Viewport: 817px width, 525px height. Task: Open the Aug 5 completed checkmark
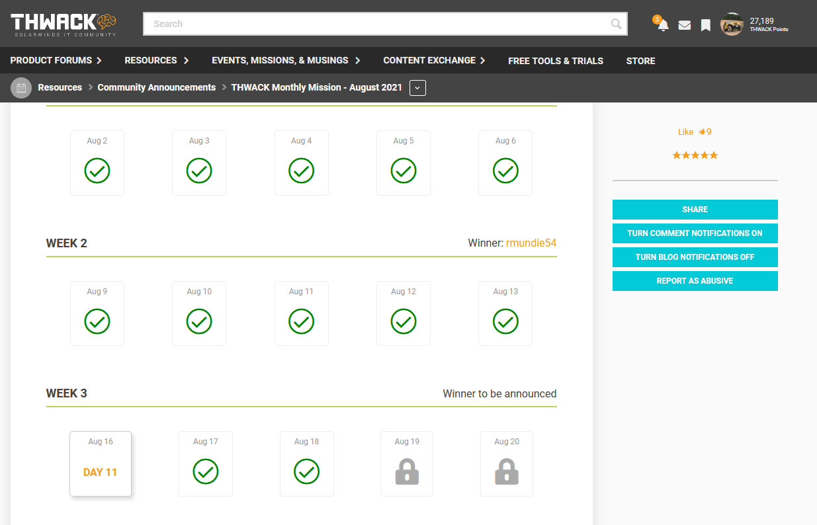[404, 171]
